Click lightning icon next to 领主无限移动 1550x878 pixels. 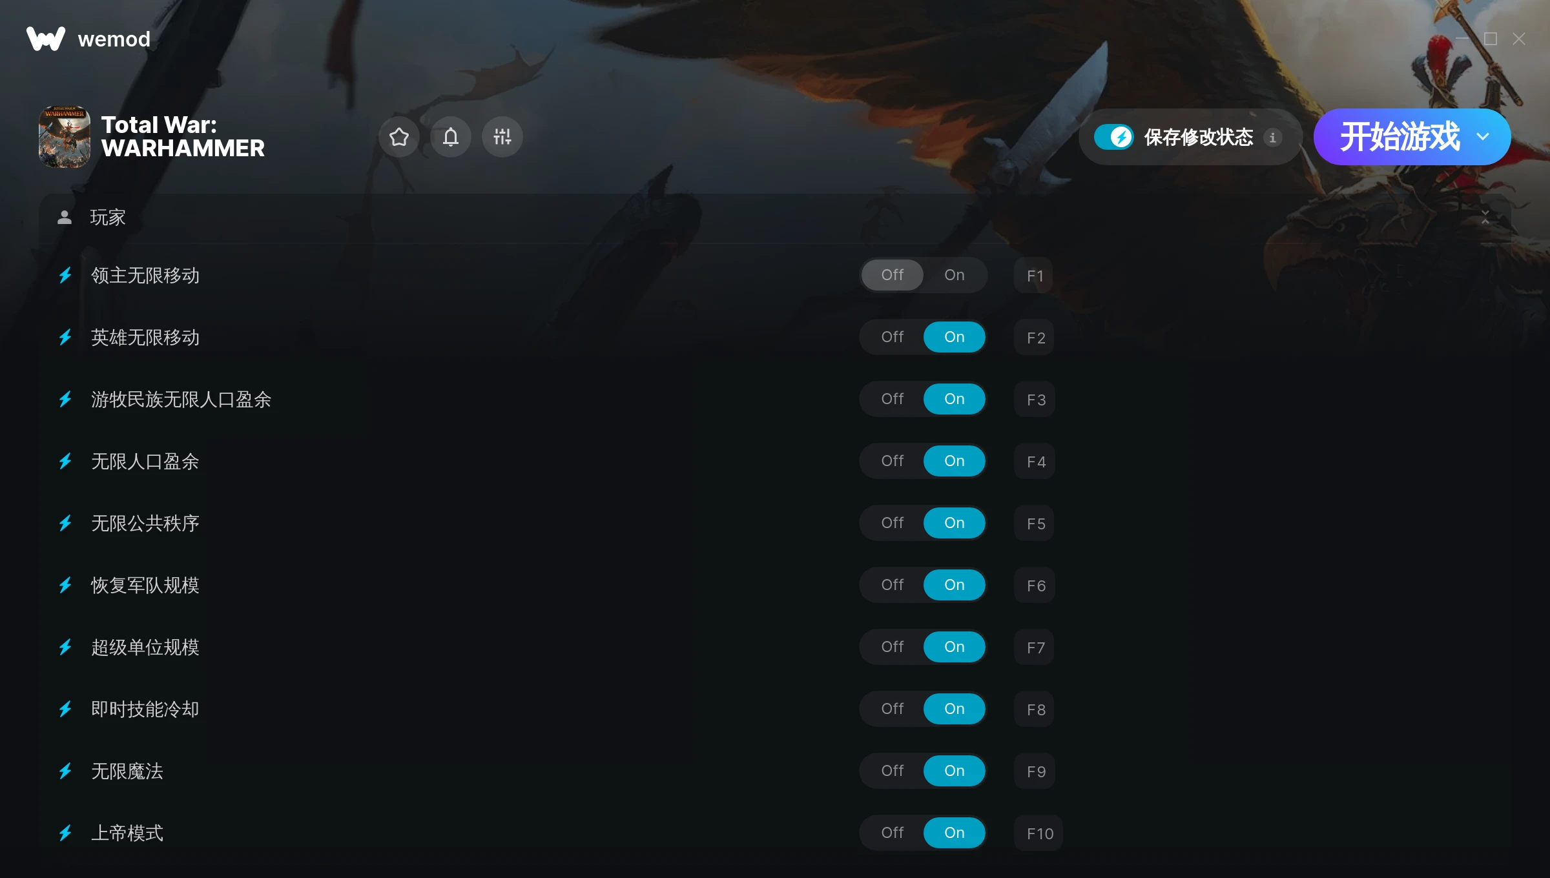click(x=65, y=276)
